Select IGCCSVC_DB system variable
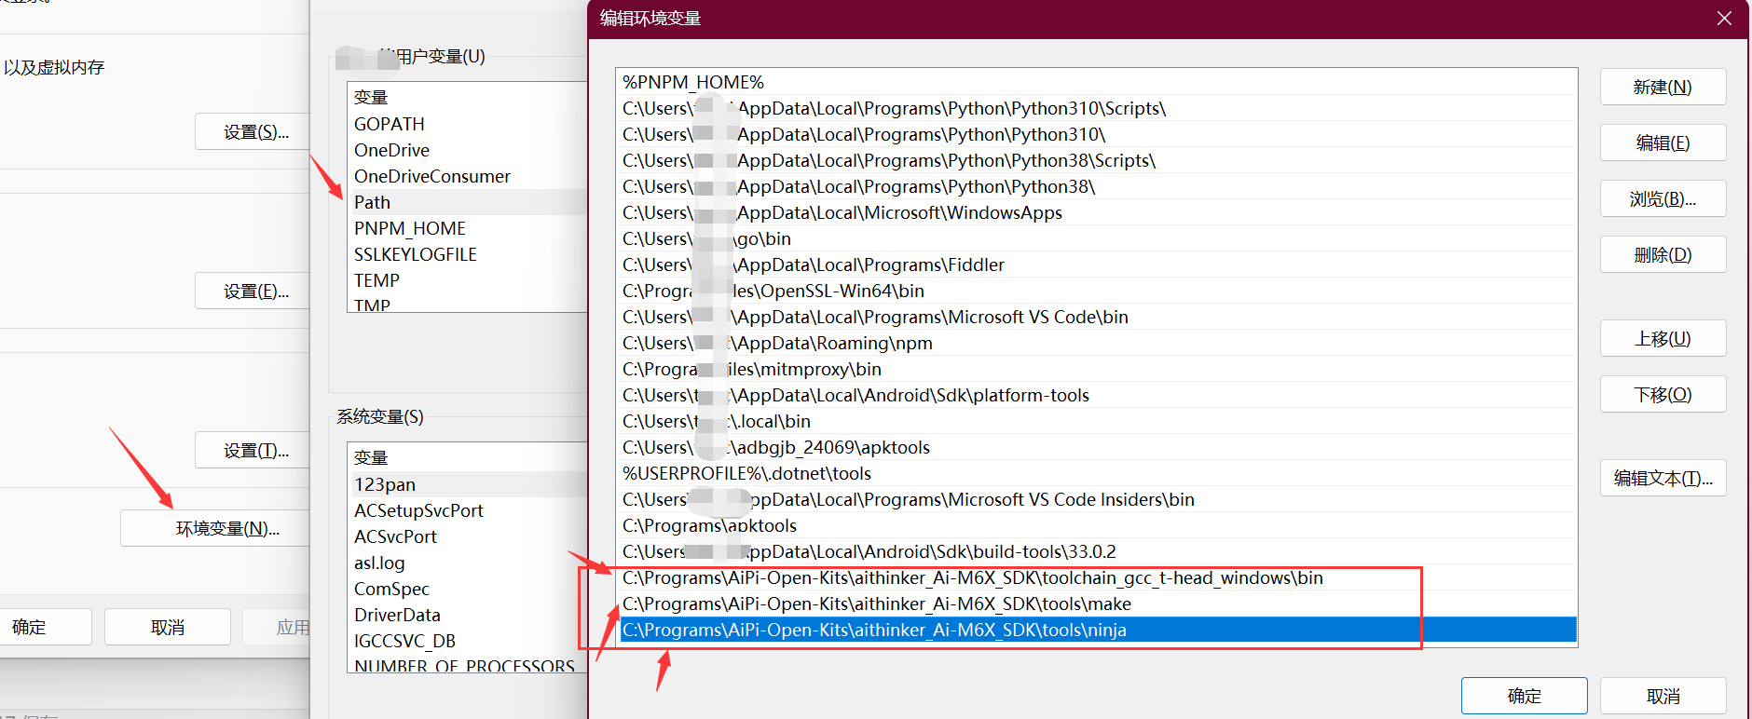 (468, 641)
